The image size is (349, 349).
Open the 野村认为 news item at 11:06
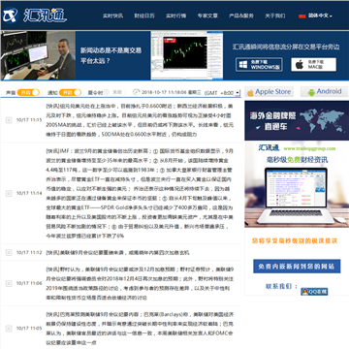(140, 283)
